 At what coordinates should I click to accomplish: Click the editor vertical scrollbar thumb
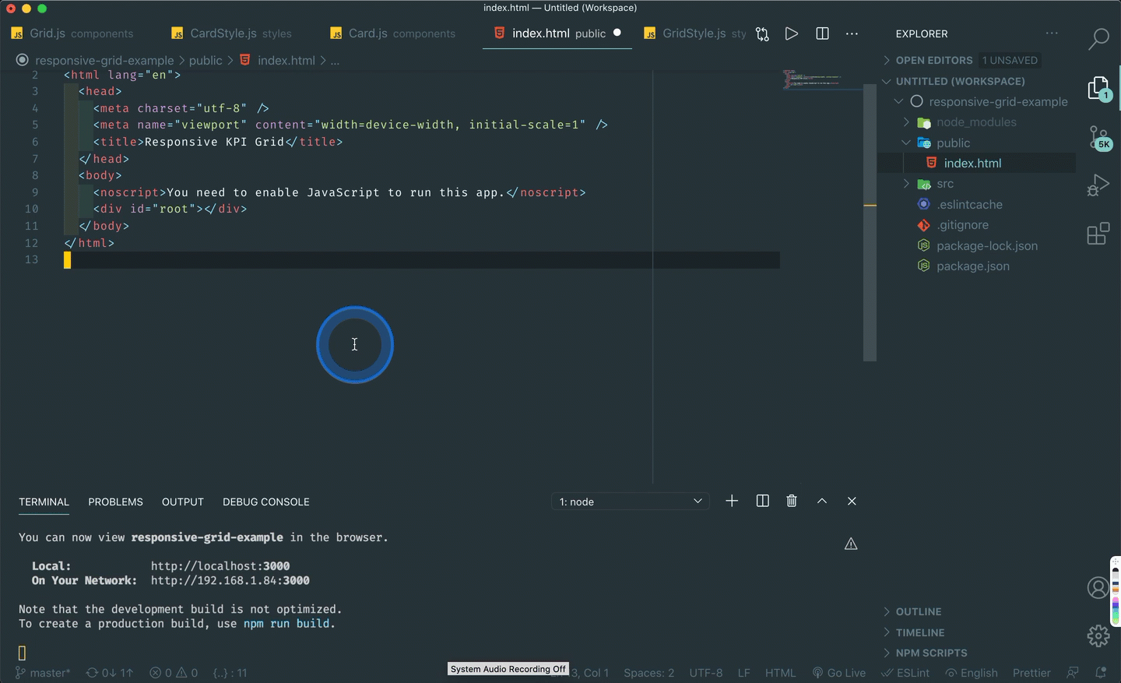870,222
